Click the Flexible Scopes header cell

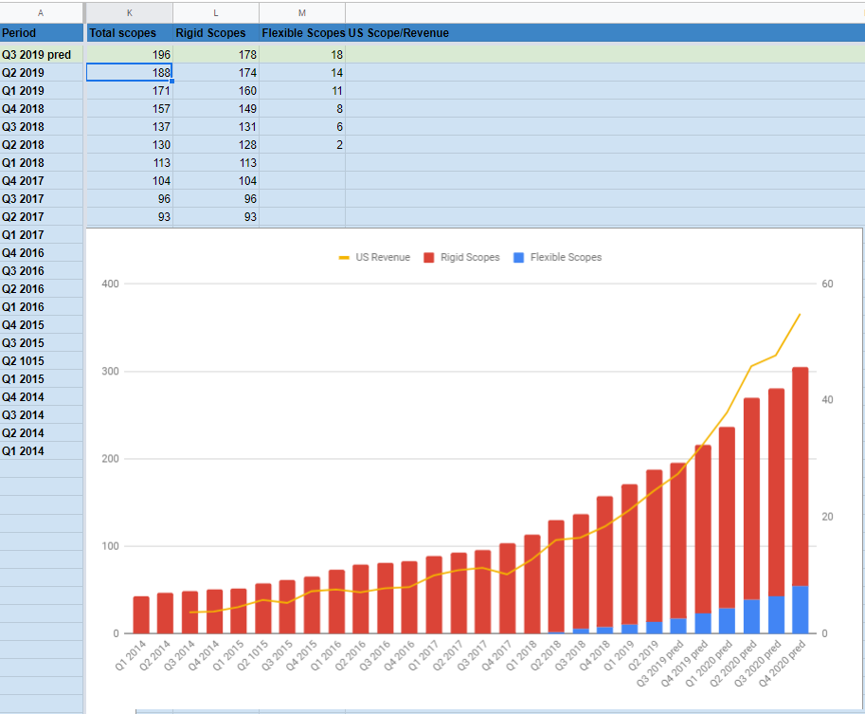point(302,32)
